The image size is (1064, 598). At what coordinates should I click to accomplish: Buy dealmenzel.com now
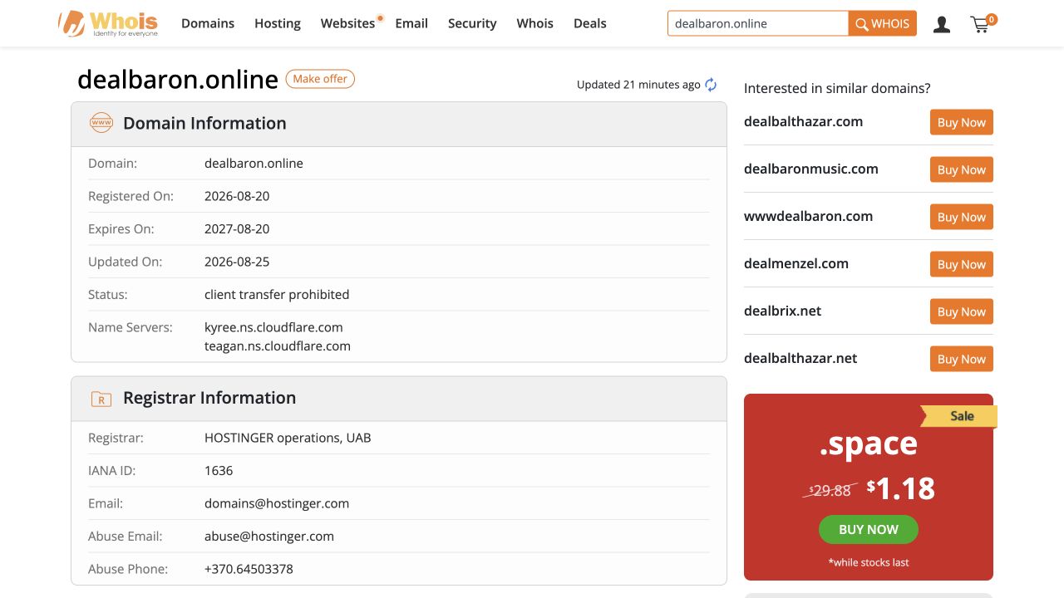(x=962, y=264)
